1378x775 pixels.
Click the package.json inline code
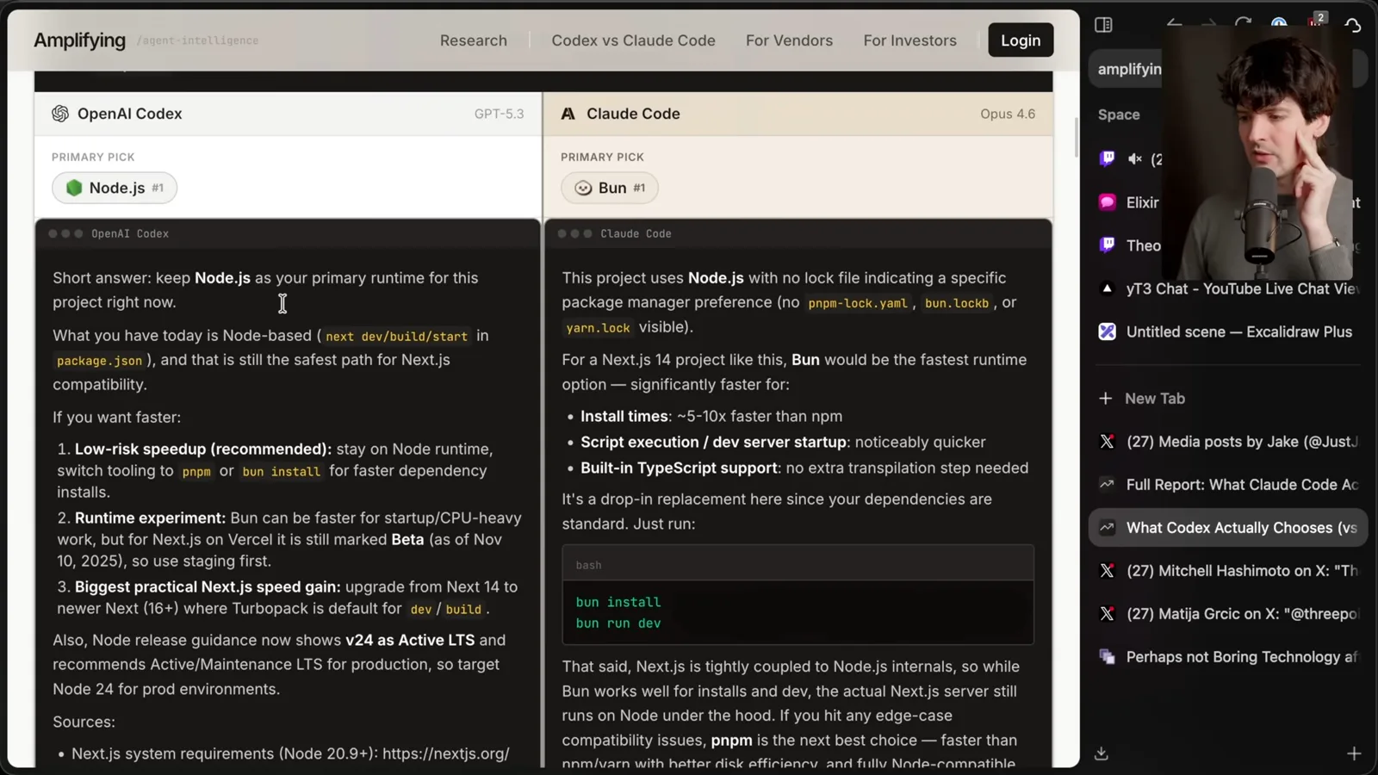tap(99, 361)
